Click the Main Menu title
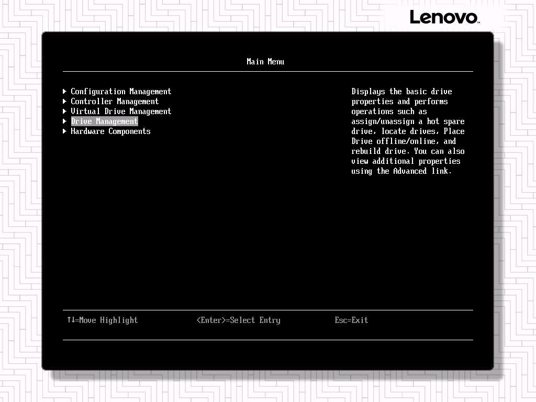Image resolution: width=536 pixels, height=402 pixels. coord(265,62)
